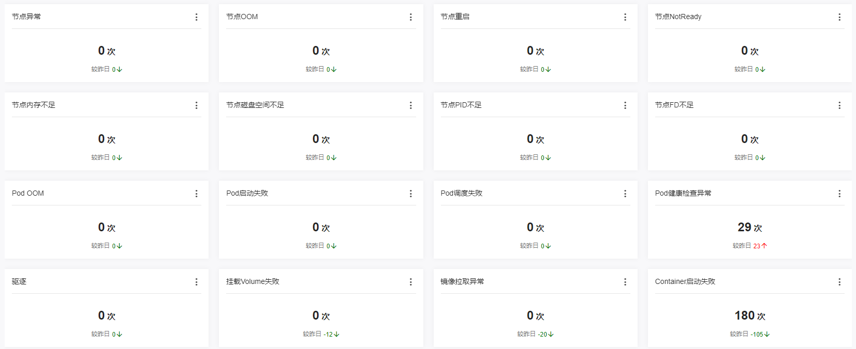Open the 节点内存不足 card options menu

tap(196, 105)
